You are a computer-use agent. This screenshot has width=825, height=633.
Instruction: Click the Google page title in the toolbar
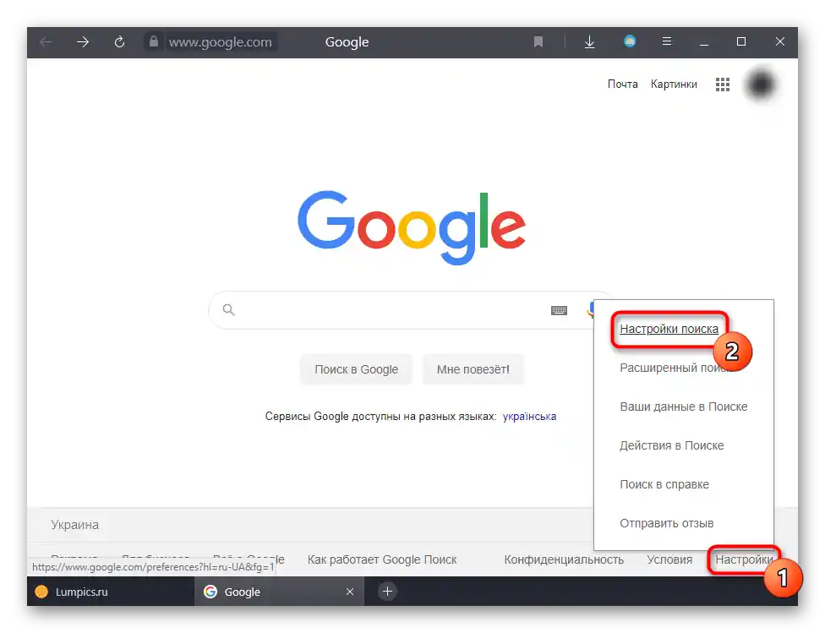347,42
